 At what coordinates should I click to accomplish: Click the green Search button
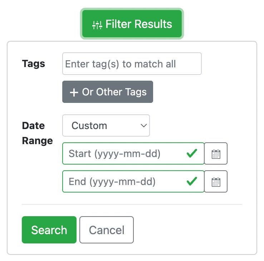coord(49,230)
